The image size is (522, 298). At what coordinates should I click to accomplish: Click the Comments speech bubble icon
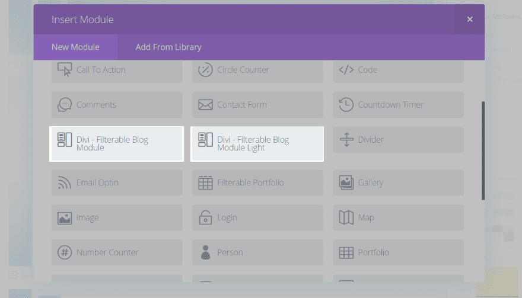pyautogui.click(x=65, y=105)
